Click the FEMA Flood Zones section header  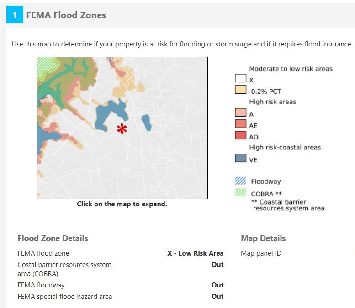(66, 15)
